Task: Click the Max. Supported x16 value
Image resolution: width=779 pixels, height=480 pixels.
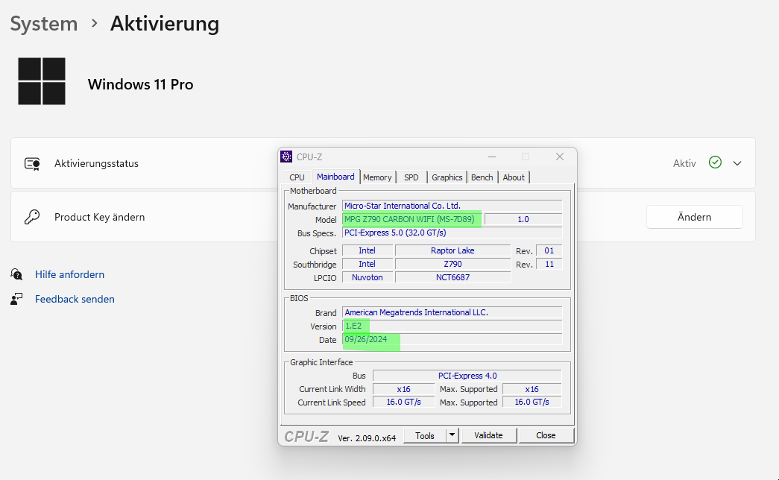Action: point(532,389)
